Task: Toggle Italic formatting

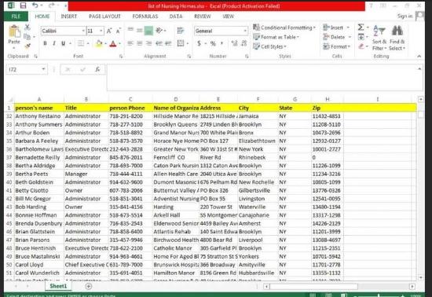Action: (54, 43)
